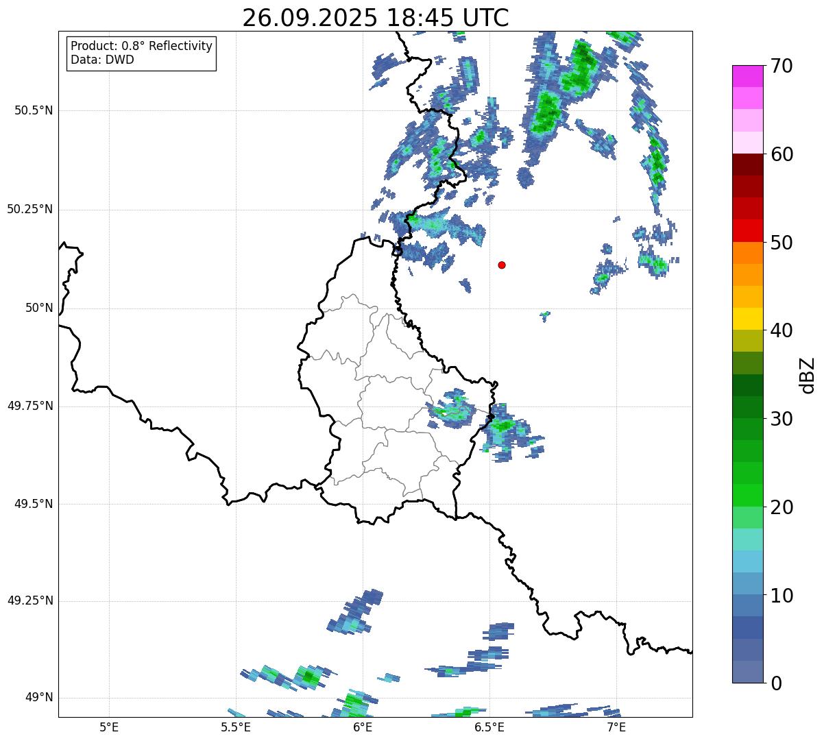Image resolution: width=824 pixels, height=741 pixels.
Task: Click the 'Product: 0.8° Reflectivity' label
Action: (x=142, y=46)
